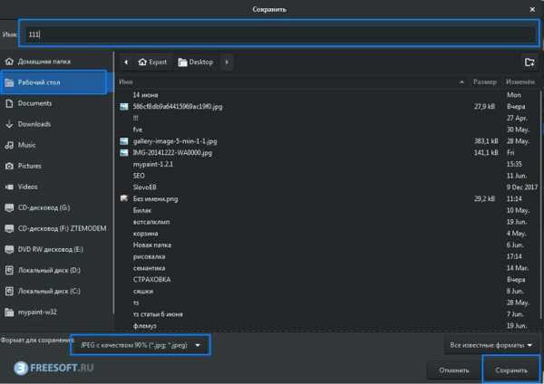Click the Documents icon in sidebar
This screenshot has width=544, height=384.
click(x=9, y=103)
